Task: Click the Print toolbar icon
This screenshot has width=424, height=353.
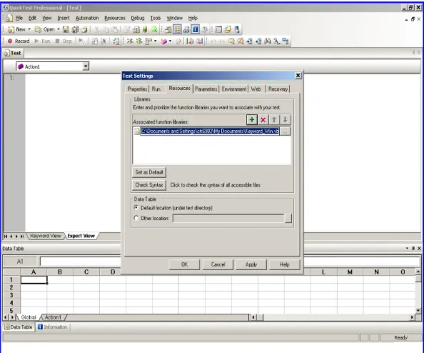Action: click(x=84, y=29)
